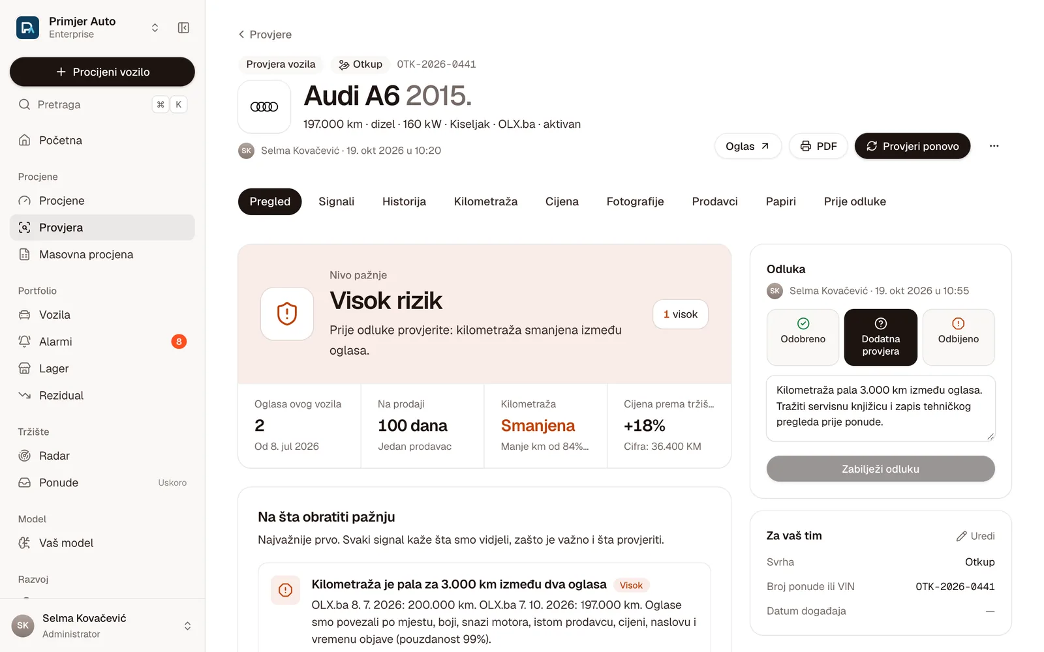Switch to the Papiri tab
1044x652 pixels.
(780, 201)
